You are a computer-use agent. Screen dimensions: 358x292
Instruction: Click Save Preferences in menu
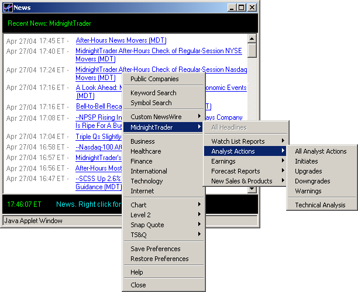click(155, 249)
